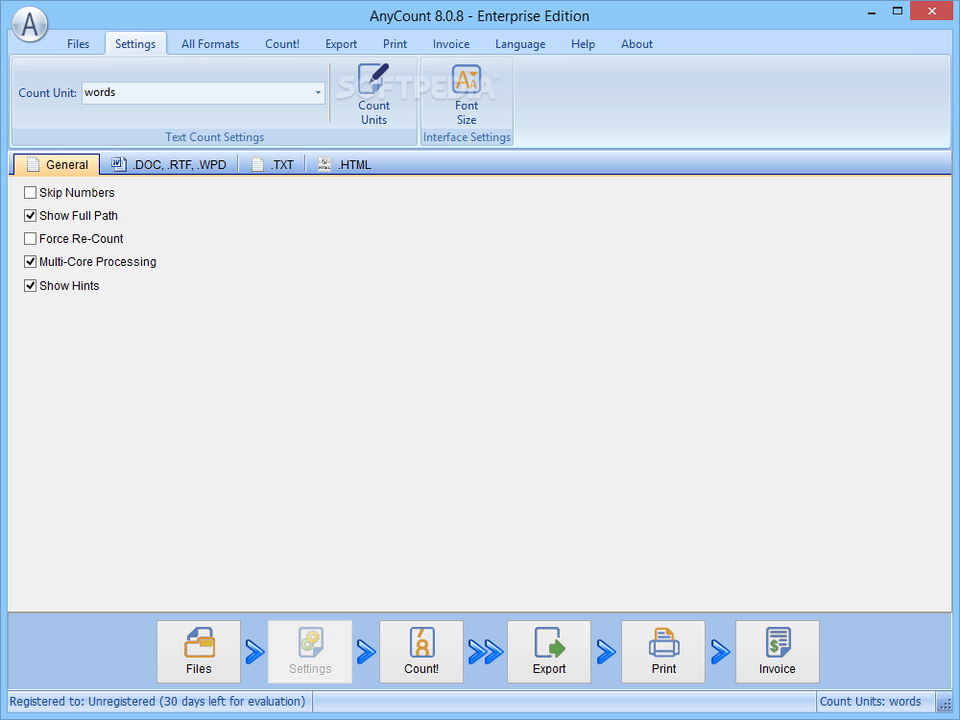
Task: Open the Export step button
Action: click(548, 652)
